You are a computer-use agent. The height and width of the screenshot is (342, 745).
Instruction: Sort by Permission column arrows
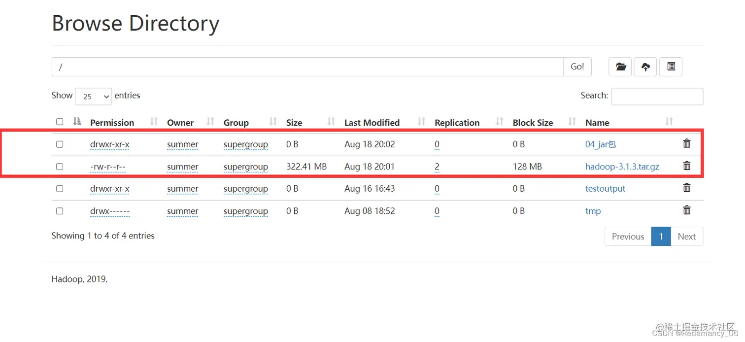tap(154, 121)
